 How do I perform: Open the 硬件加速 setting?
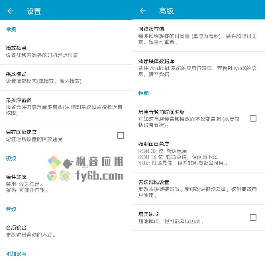pyautogui.click(x=66, y=183)
